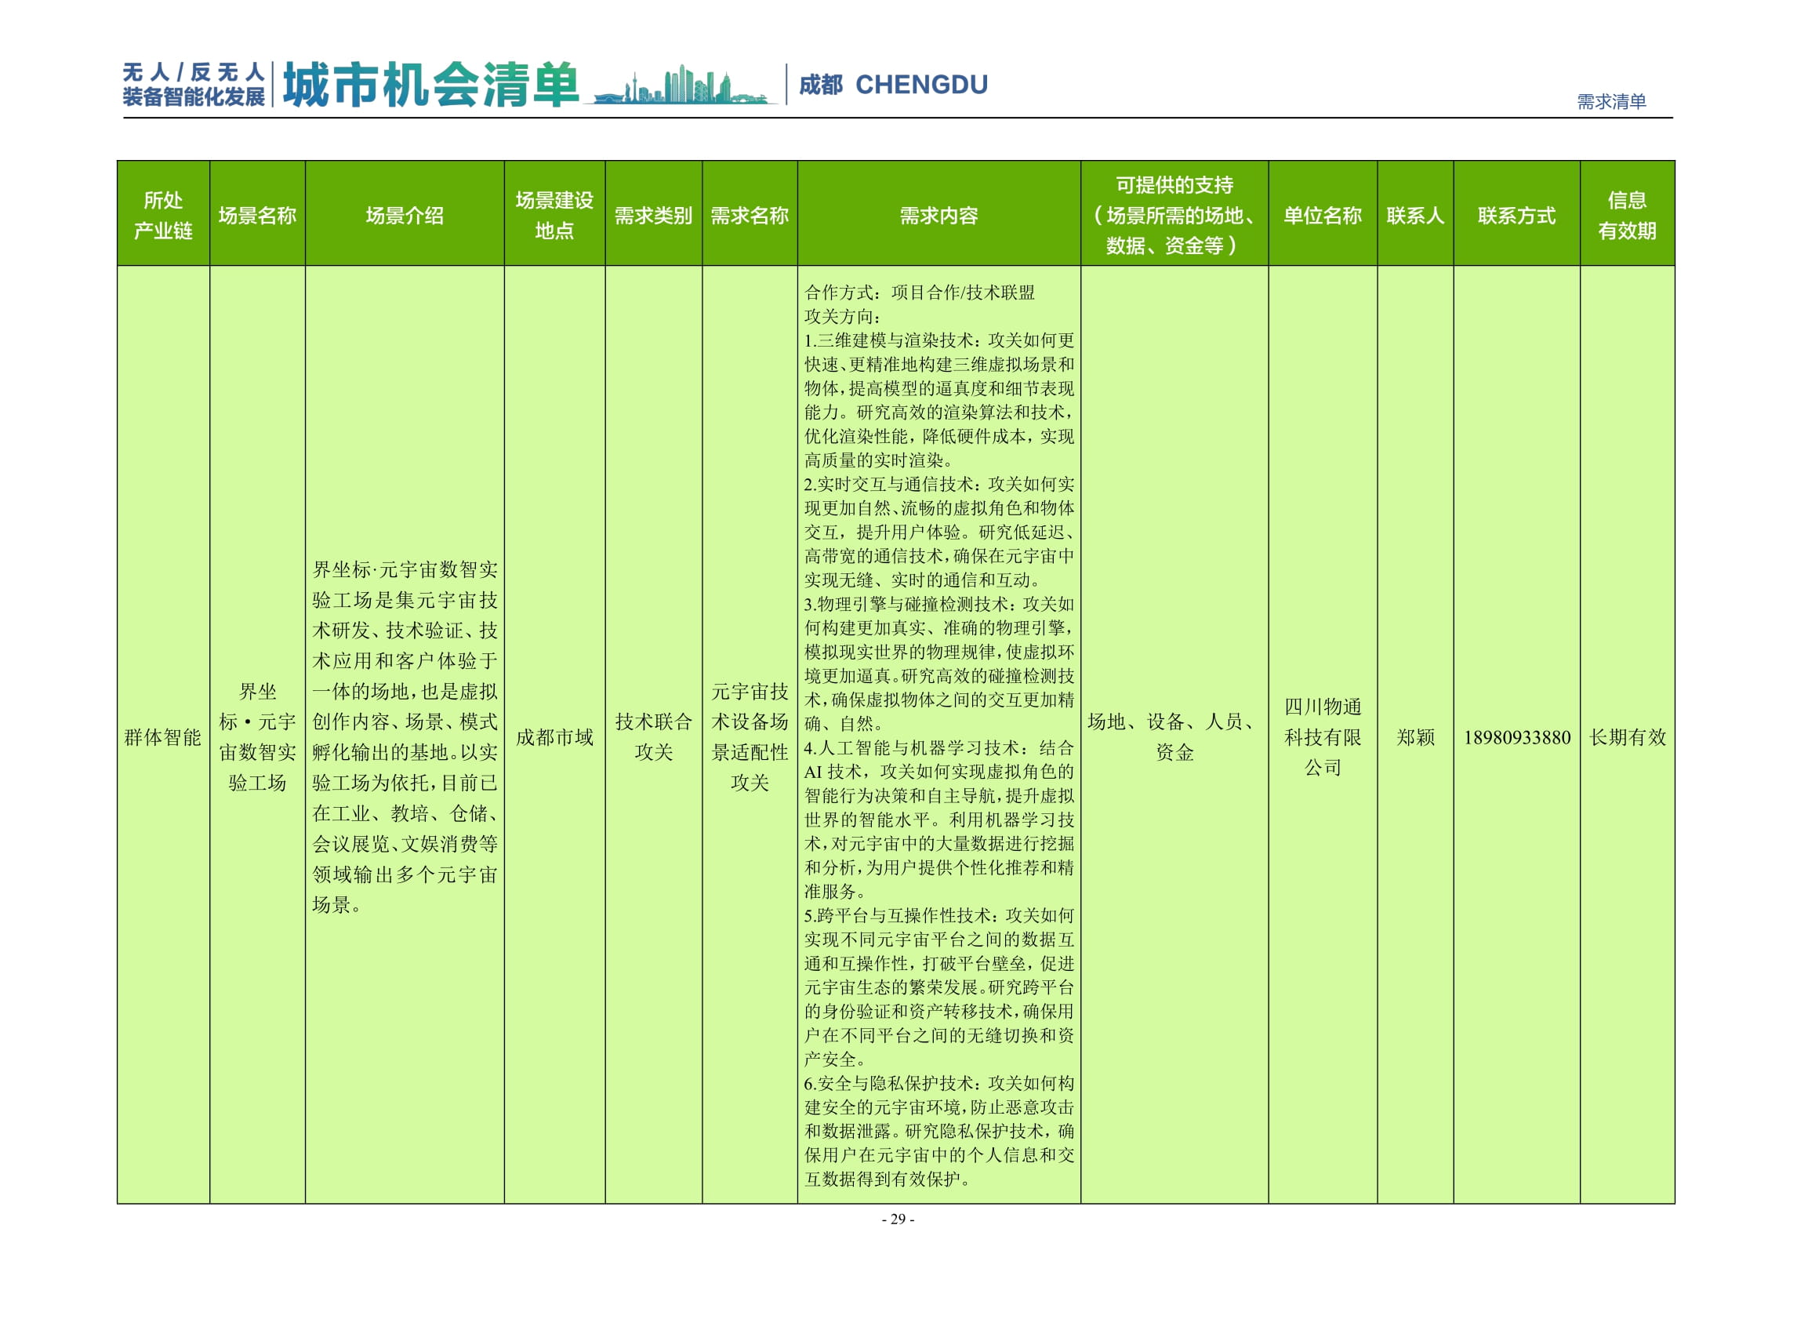Expand the 场景介绍 column header

(x=402, y=216)
